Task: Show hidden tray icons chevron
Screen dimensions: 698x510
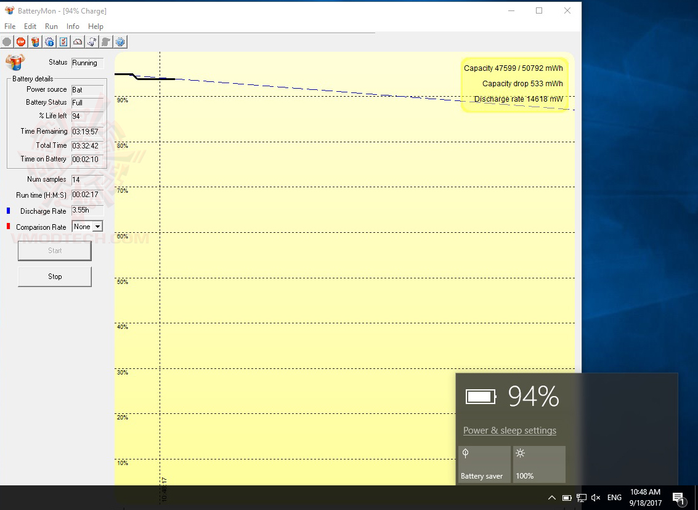Action: pos(551,498)
